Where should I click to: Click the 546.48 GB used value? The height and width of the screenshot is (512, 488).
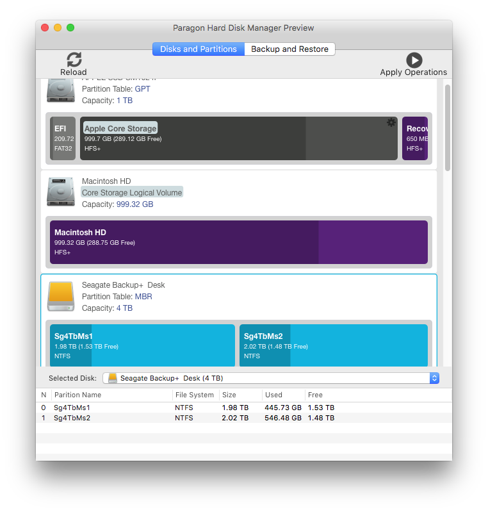pyautogui.click(x=283, y=418)
